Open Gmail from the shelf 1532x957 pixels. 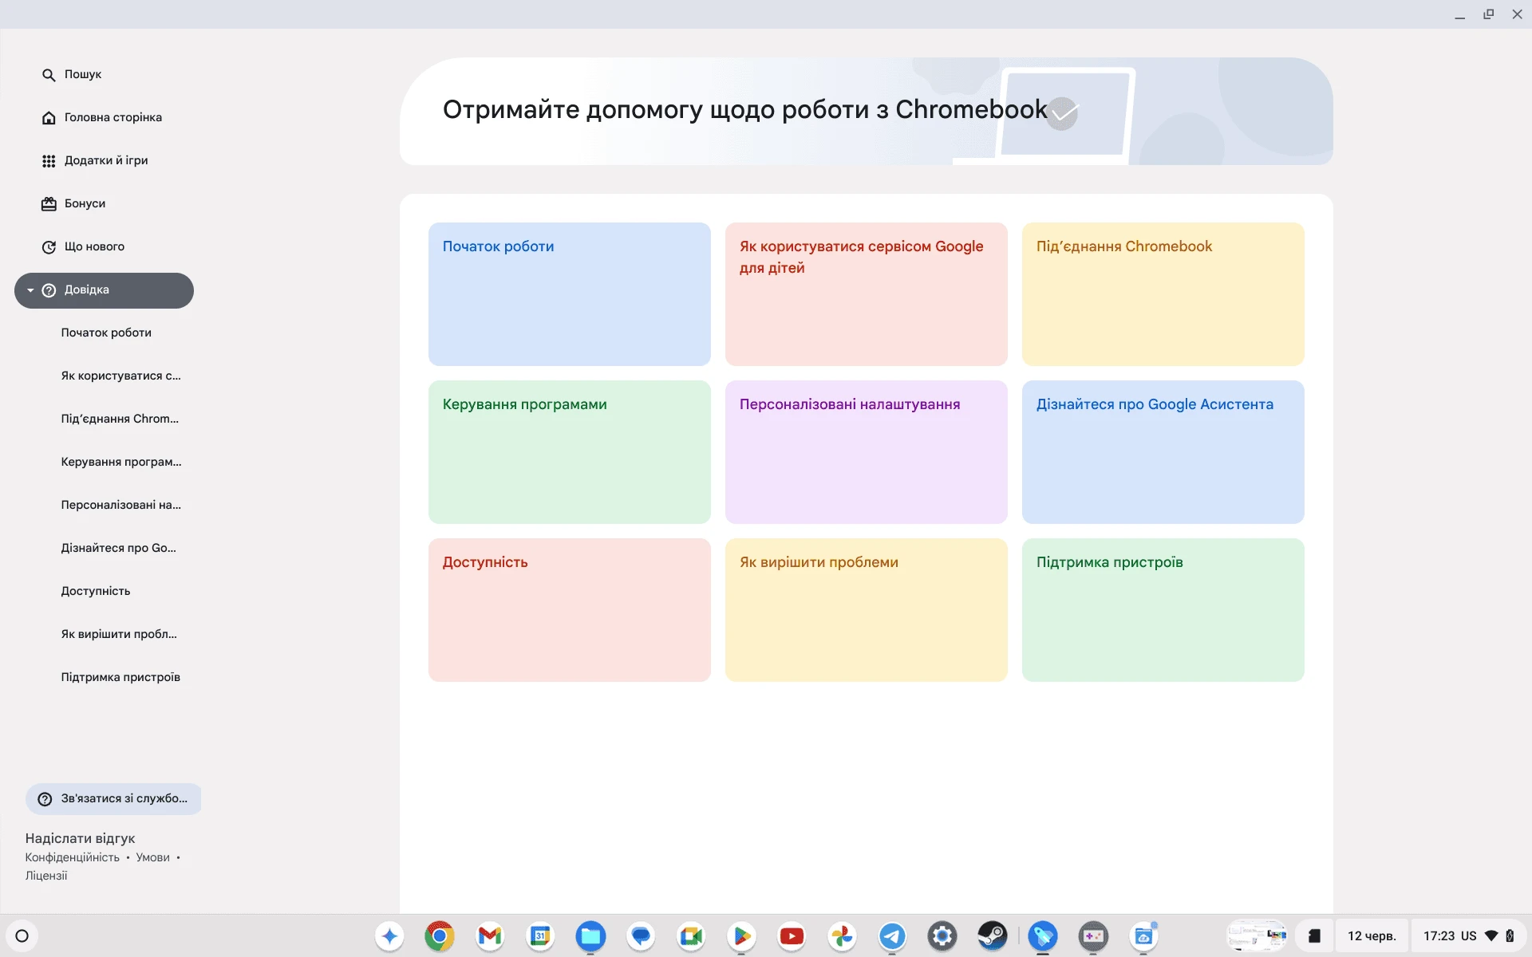click(490, 936)
